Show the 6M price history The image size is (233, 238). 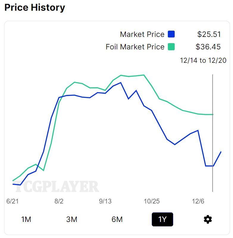point(117,220)
